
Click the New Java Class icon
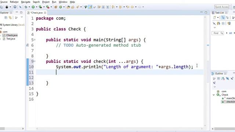coord(61,7)
